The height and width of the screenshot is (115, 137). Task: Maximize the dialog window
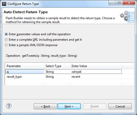(119, 3)
